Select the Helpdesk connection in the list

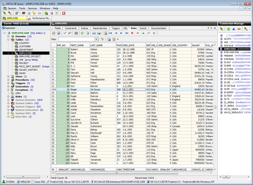point(229,55)
